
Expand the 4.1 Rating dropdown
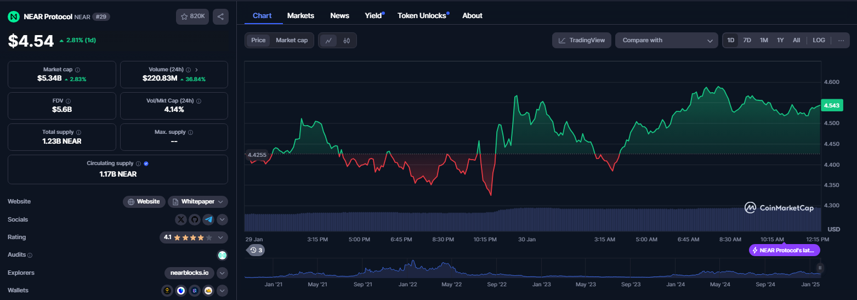coord(194,237)
